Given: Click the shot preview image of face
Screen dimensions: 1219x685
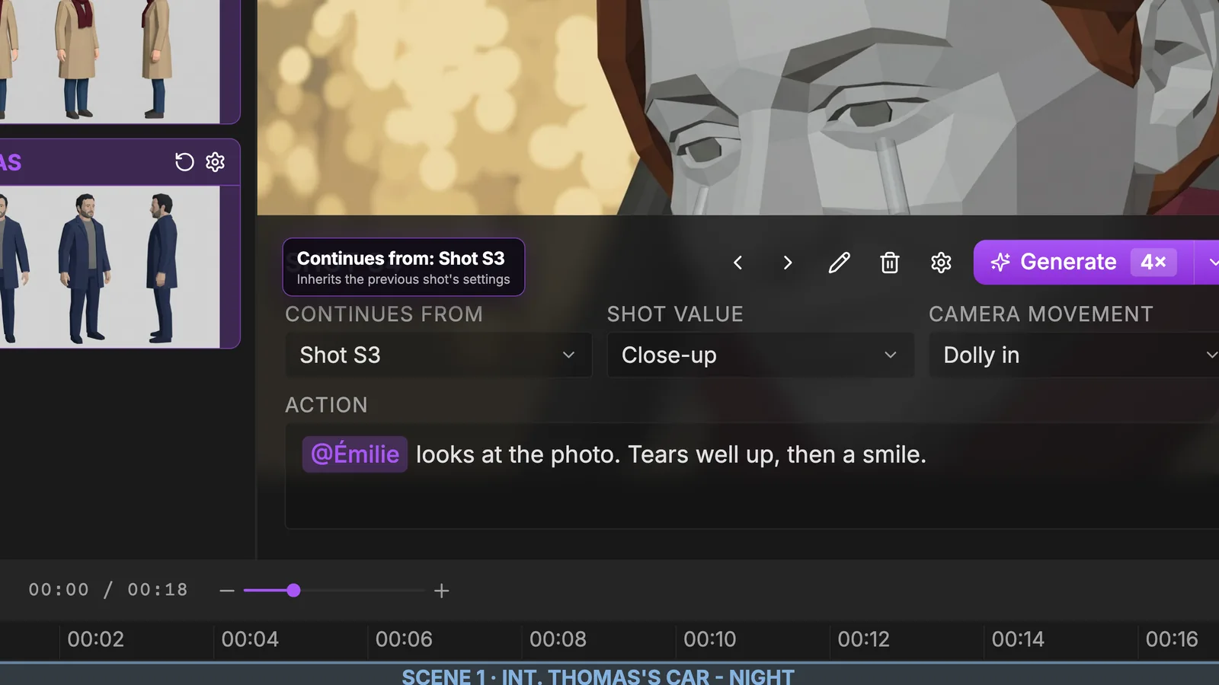Looking at the screenshot, I should click(x=738, y=107).
